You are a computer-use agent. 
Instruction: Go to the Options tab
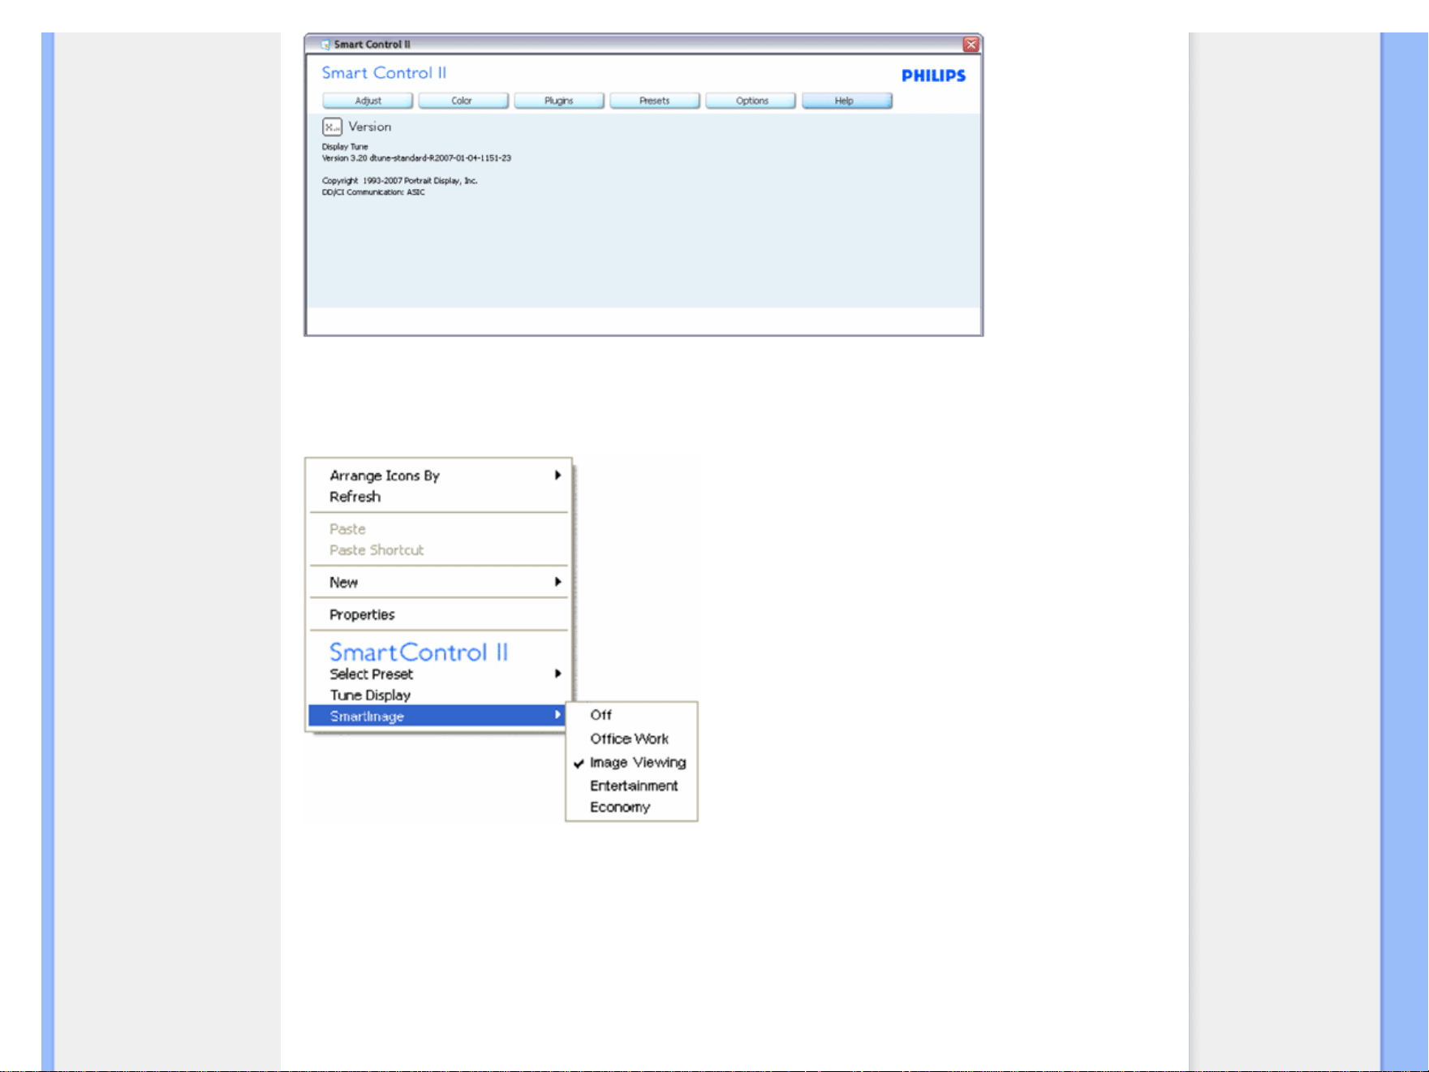click(751, 101)
